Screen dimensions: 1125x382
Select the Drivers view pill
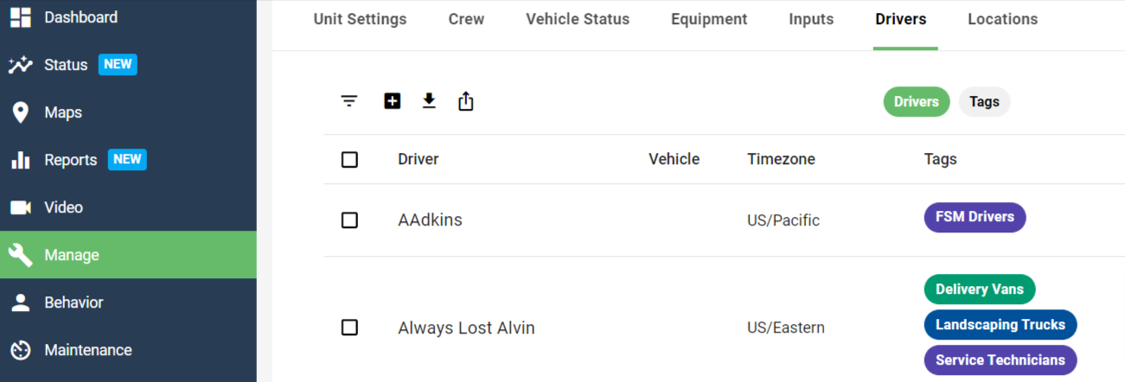pos(917,102)
